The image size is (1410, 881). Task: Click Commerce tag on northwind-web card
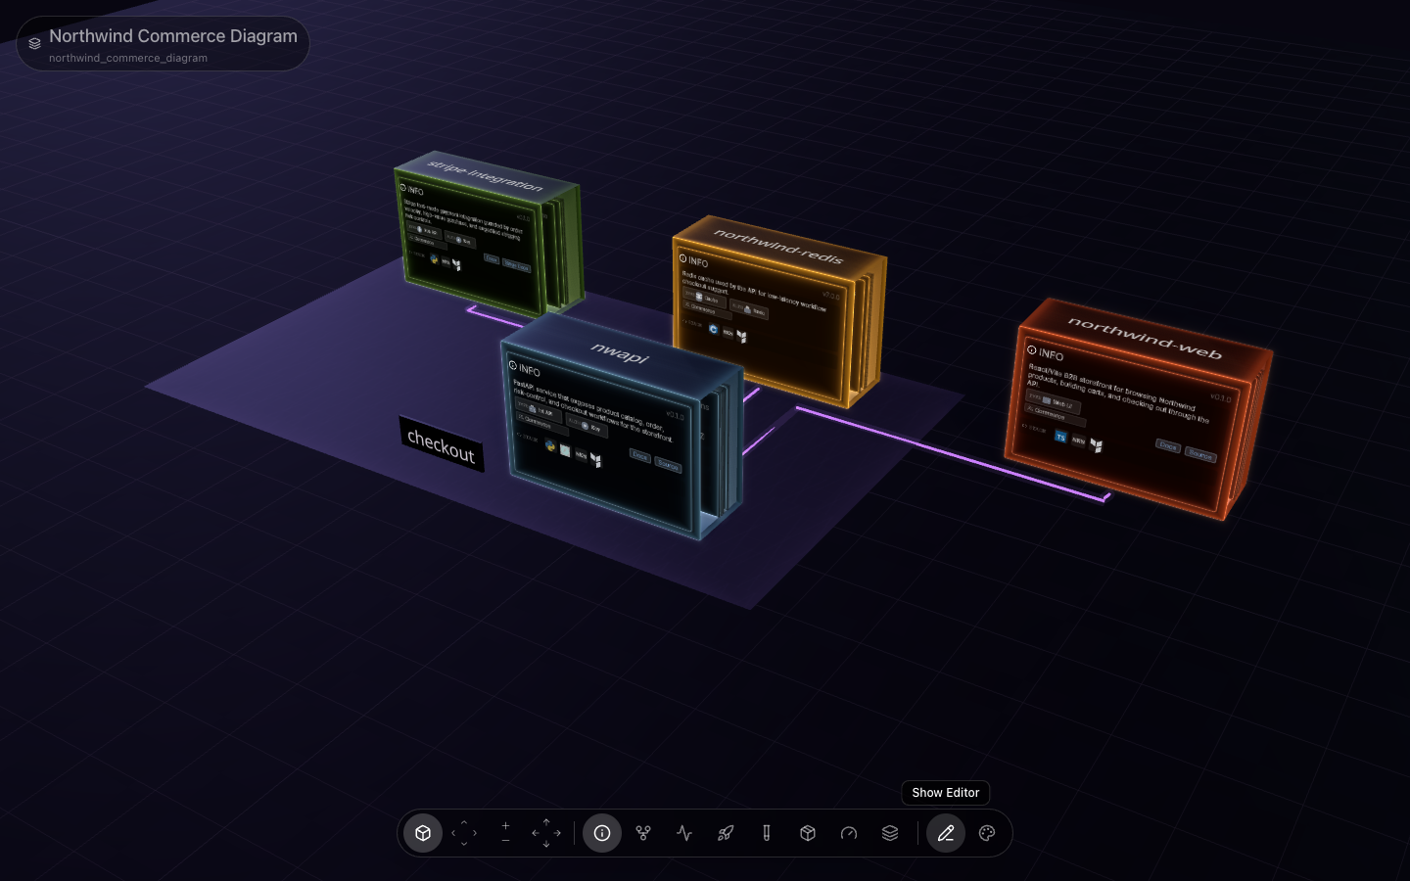[1055, 415]
